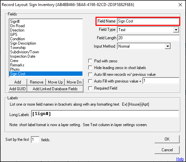186x162 pixels.
Task: Check Auto fill new records w/ previous value
Action: 90,74
